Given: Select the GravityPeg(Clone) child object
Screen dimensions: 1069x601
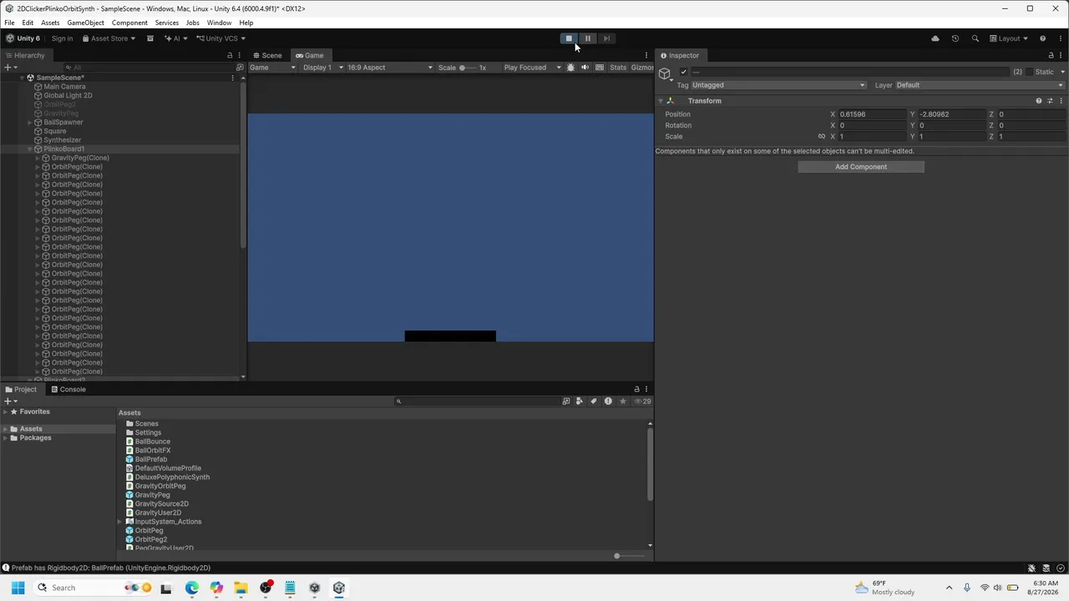Looking at the screenshot, I should pos(79,159).
